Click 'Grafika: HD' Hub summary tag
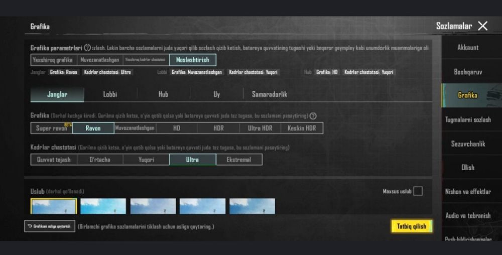 pos(327,72)
